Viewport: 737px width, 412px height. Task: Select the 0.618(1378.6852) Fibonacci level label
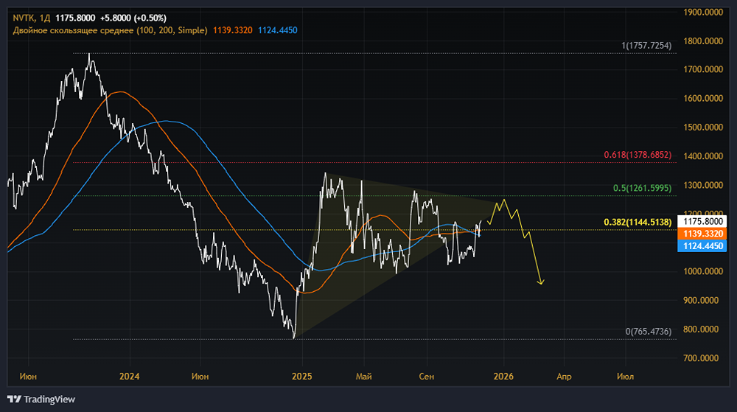638,156
